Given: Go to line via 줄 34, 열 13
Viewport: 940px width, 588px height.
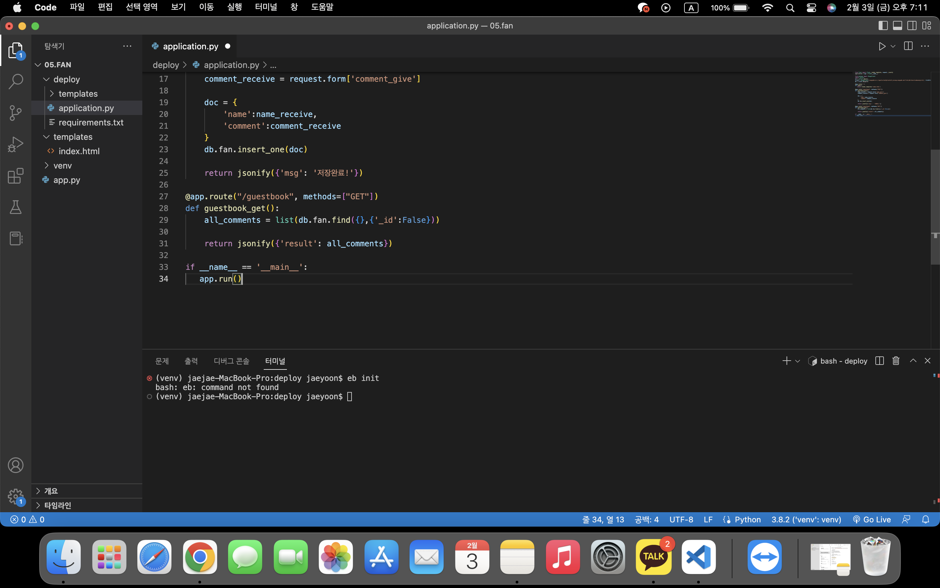Looking at the screenshot, I should (x=603, y=519).
